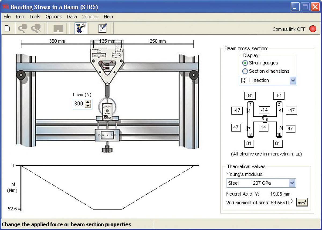Click the second disconnect comms toolbar icon

click(x=36, y=28)
